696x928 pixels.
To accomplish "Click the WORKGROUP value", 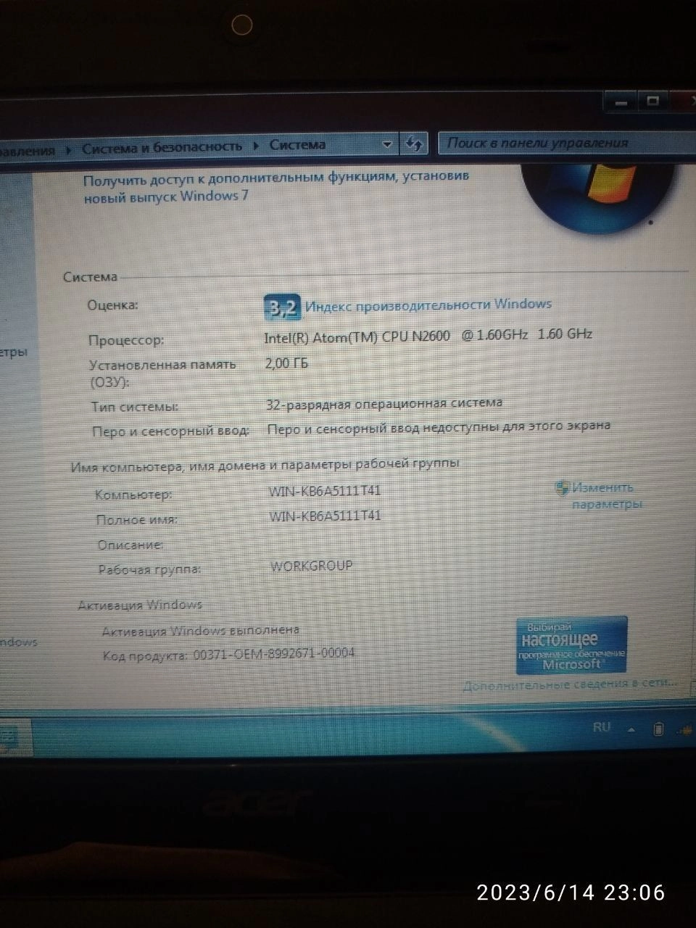I will pyautogui.click(x=312, y=565).
